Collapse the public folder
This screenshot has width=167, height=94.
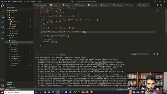coord(13,29)
